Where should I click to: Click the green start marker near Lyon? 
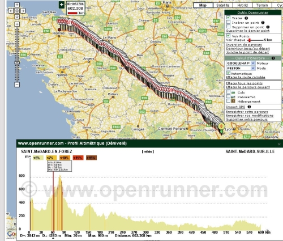tap(221, 132)
